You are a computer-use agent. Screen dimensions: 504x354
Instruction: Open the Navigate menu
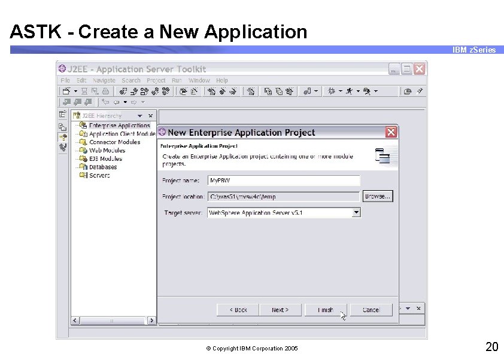(x=103, y=80)
